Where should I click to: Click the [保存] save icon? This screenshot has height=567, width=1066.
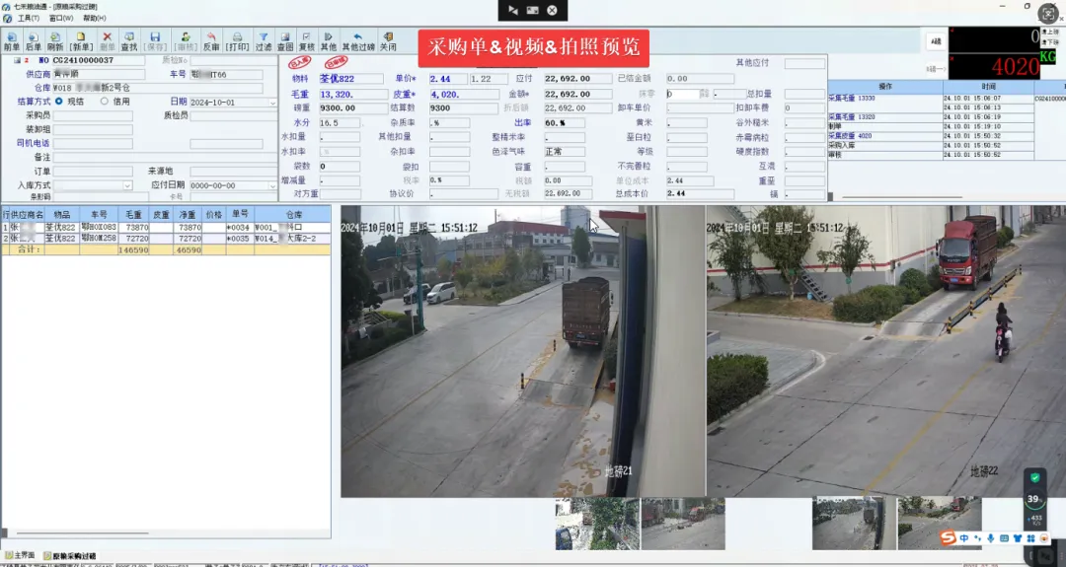tap(155, 41)
